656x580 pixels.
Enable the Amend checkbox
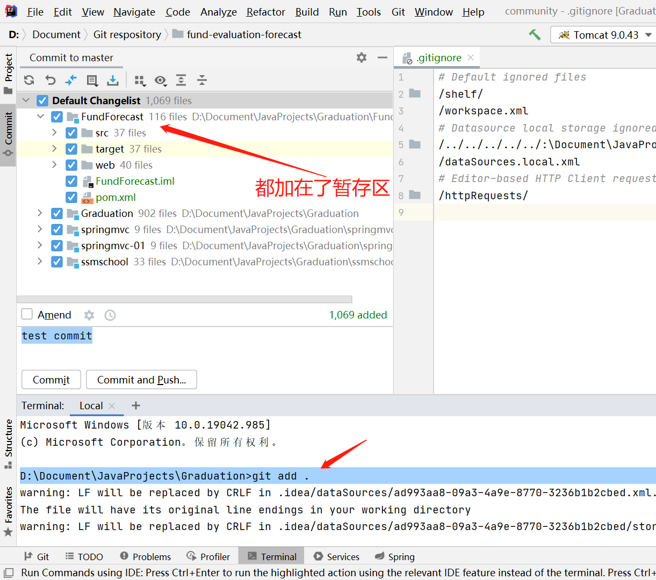coord(27,314)
